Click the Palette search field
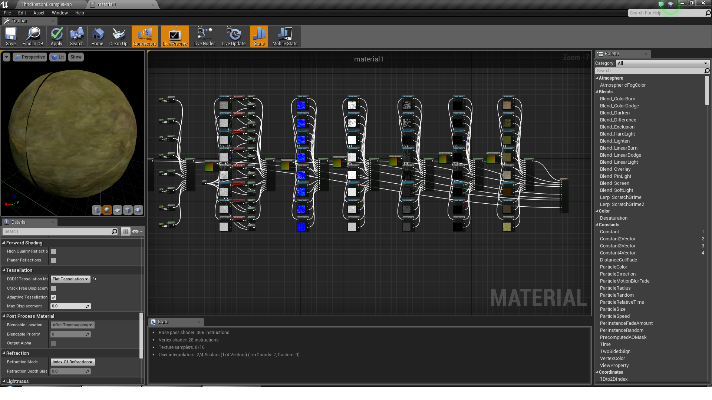712x400 pixels. [x=650, y=71]
